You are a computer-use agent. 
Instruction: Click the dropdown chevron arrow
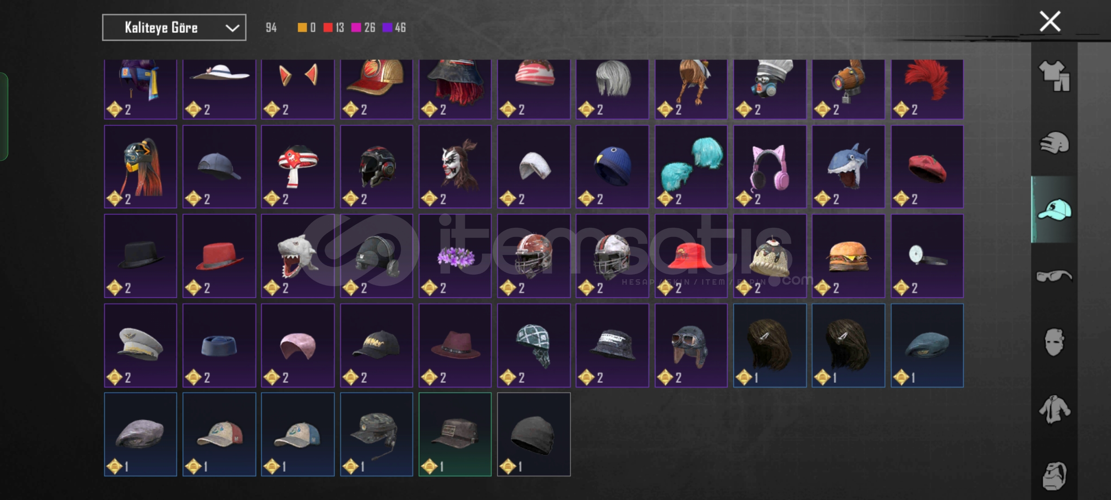point(232,28)
